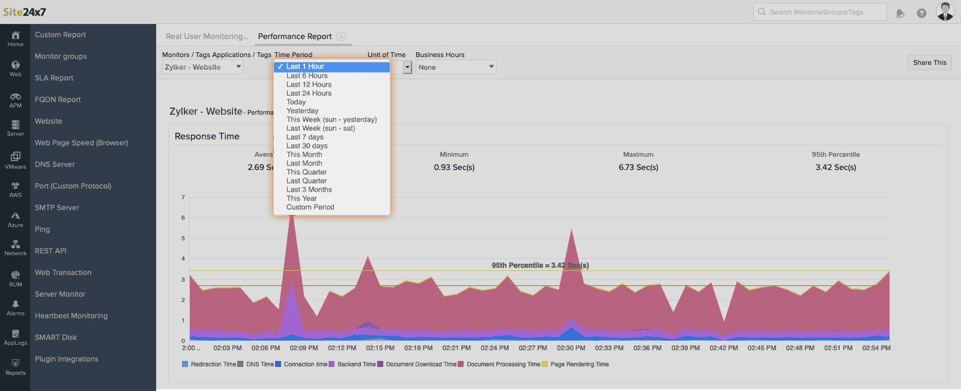
Task: Open the help question mark icon
Action: click(x=921, y=13)
